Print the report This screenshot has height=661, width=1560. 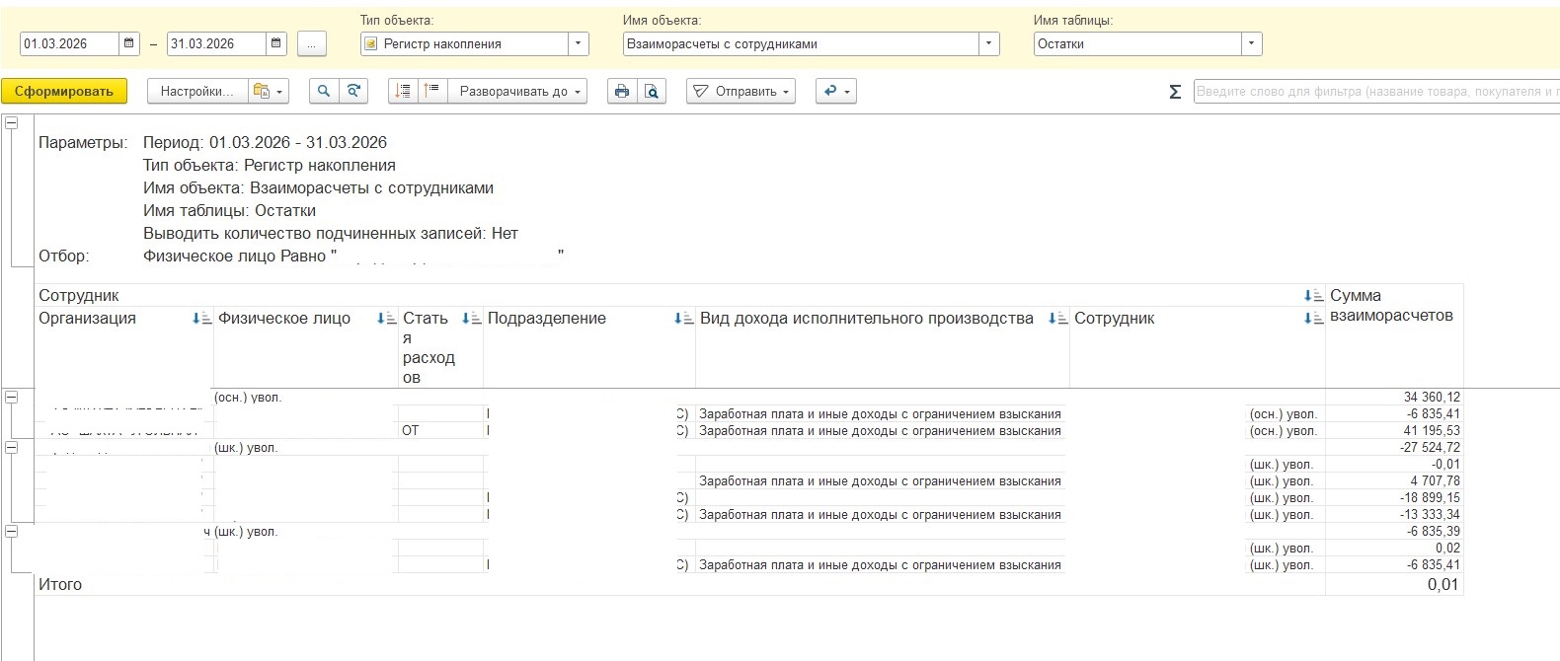[x=621, y=91]
